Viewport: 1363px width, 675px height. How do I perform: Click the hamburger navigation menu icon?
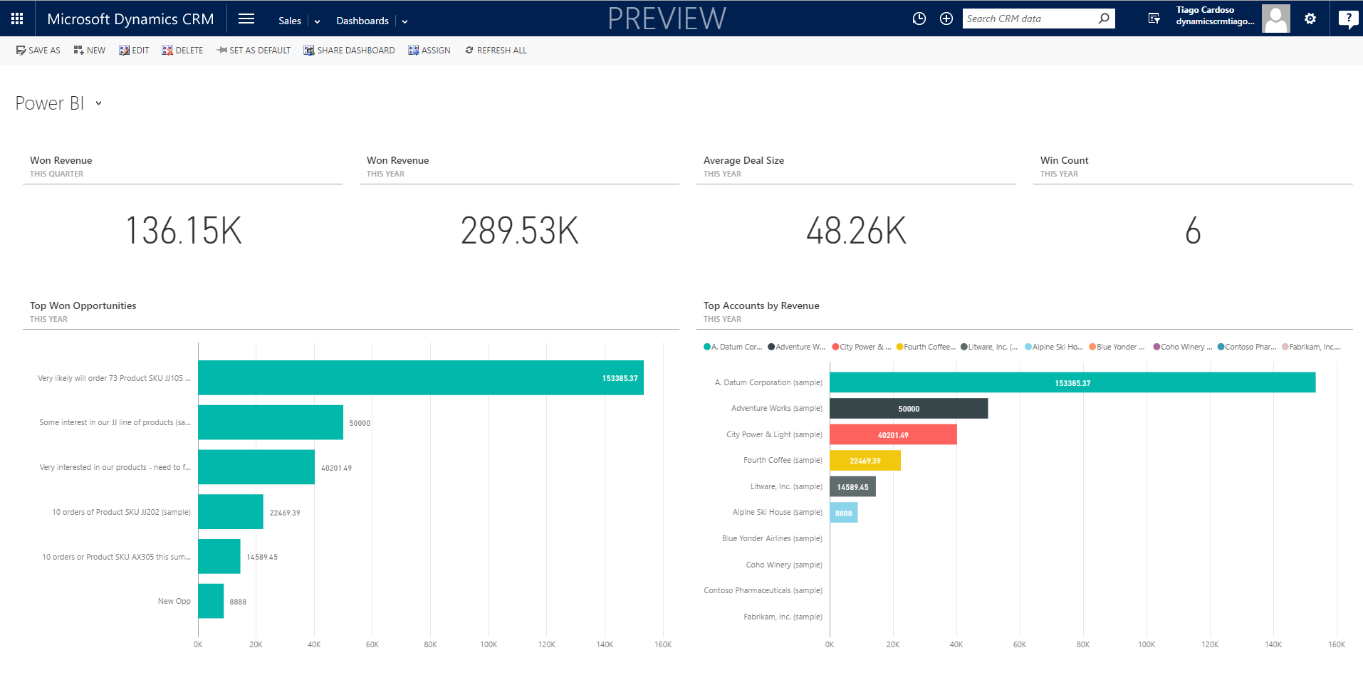click(246, 19)
